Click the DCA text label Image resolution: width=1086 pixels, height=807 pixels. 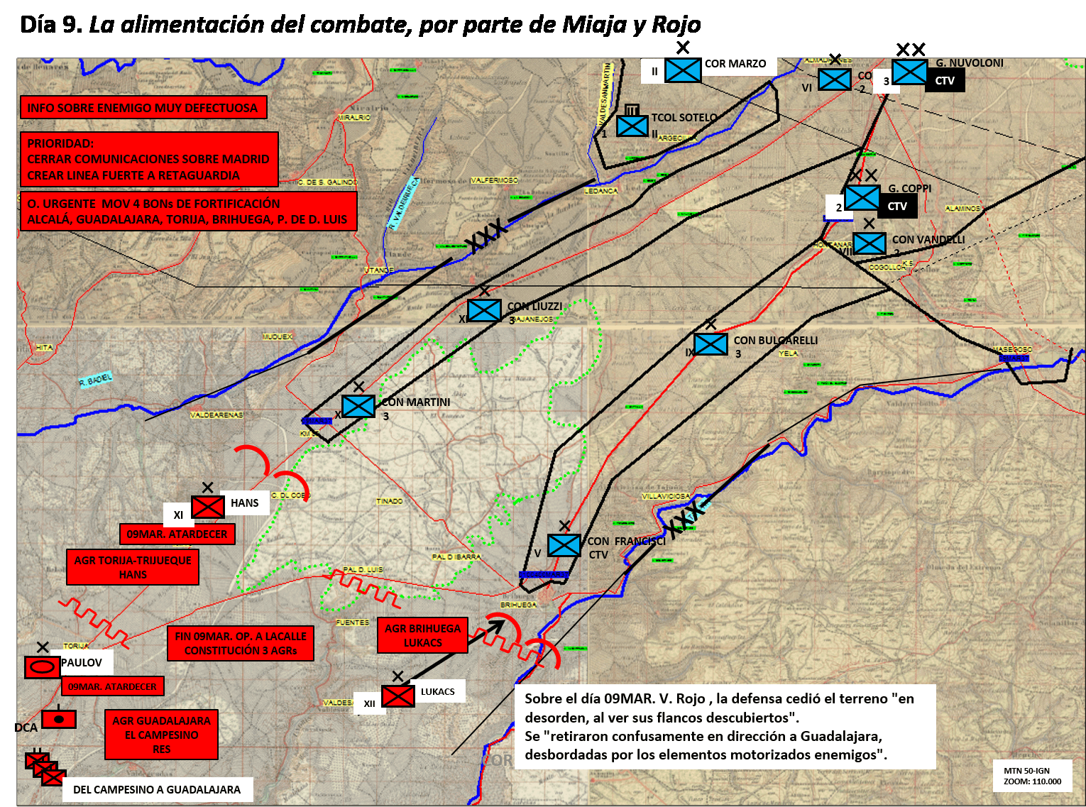[26, 728]
